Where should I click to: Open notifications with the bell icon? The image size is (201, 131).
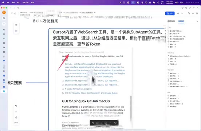(x=178, y=13)
